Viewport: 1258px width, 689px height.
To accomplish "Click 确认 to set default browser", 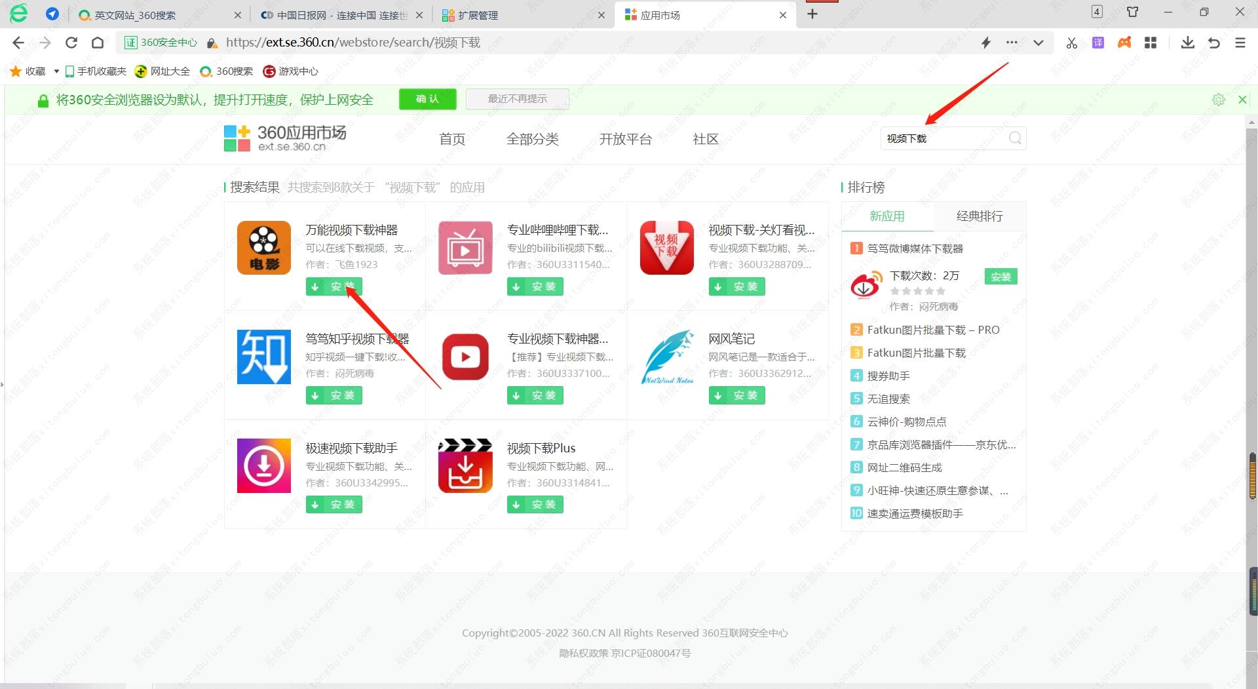I will [x=427, y=99].
